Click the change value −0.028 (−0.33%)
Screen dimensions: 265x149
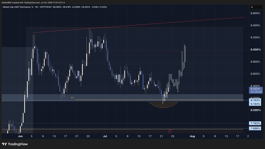click(99, 7)
